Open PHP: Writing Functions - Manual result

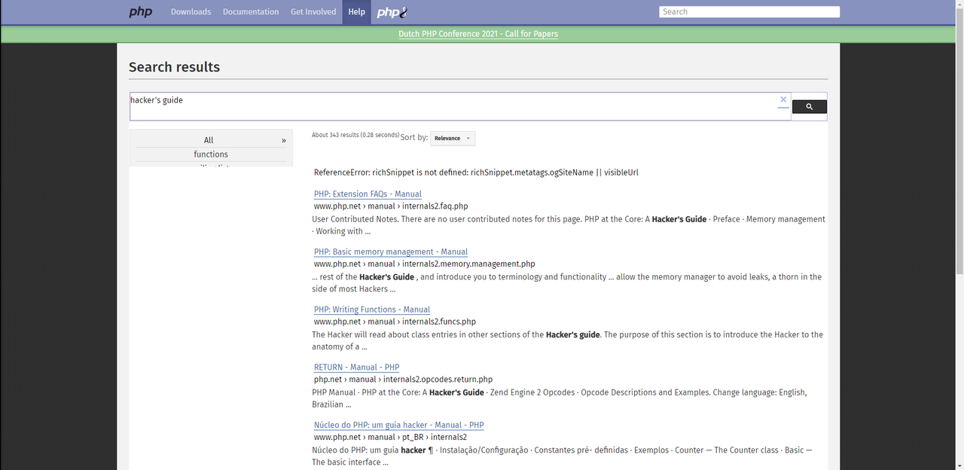click(x=372, y=310)
